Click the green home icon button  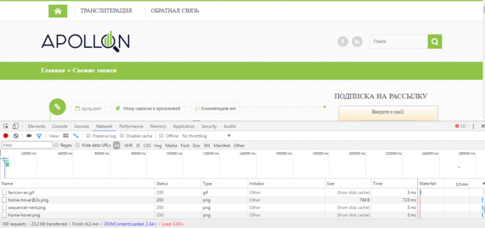[58, 11]
